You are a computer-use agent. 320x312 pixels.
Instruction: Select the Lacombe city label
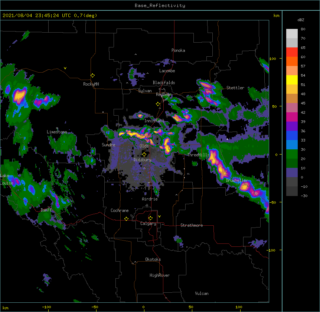click(167, 71)
